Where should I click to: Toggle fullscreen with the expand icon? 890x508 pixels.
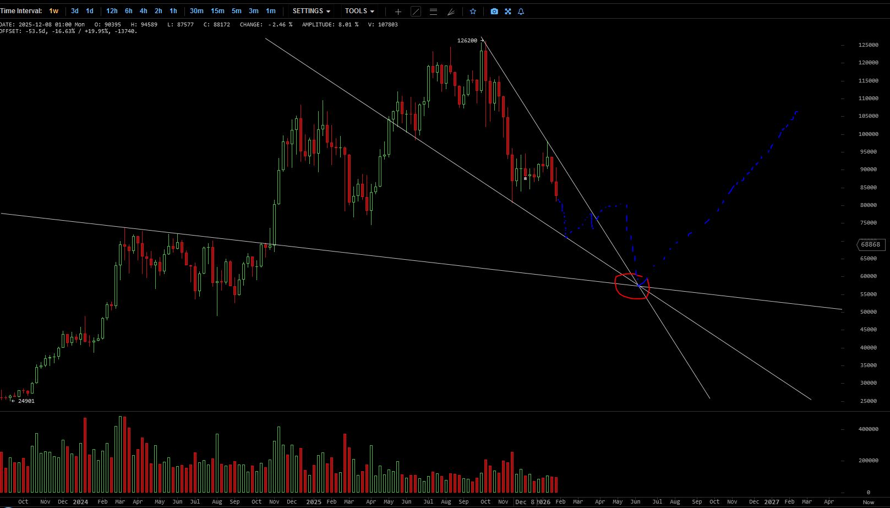coord(508,12)
